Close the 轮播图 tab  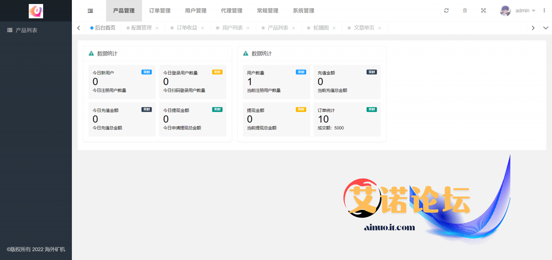pyautogui.click(x=334, y=28)
